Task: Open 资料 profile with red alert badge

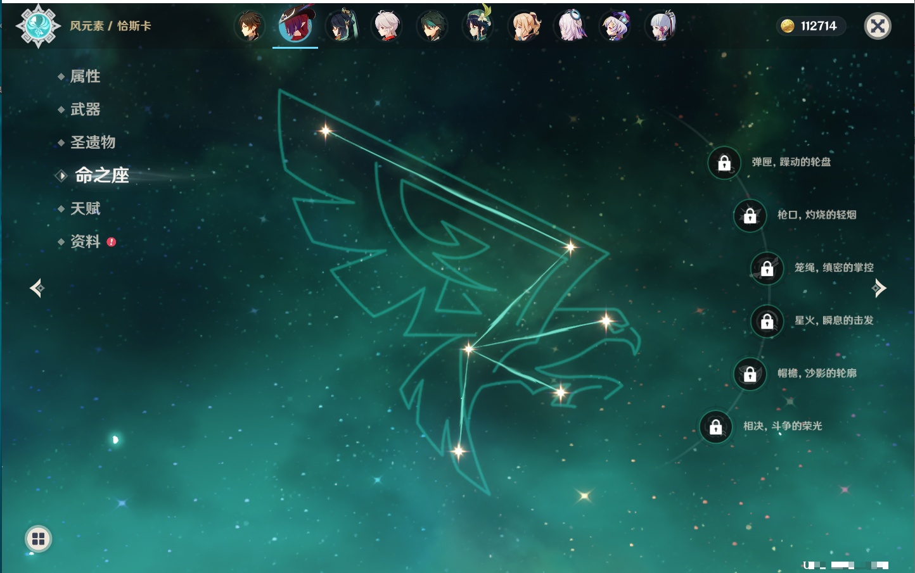Action: [x=85, y=241]
